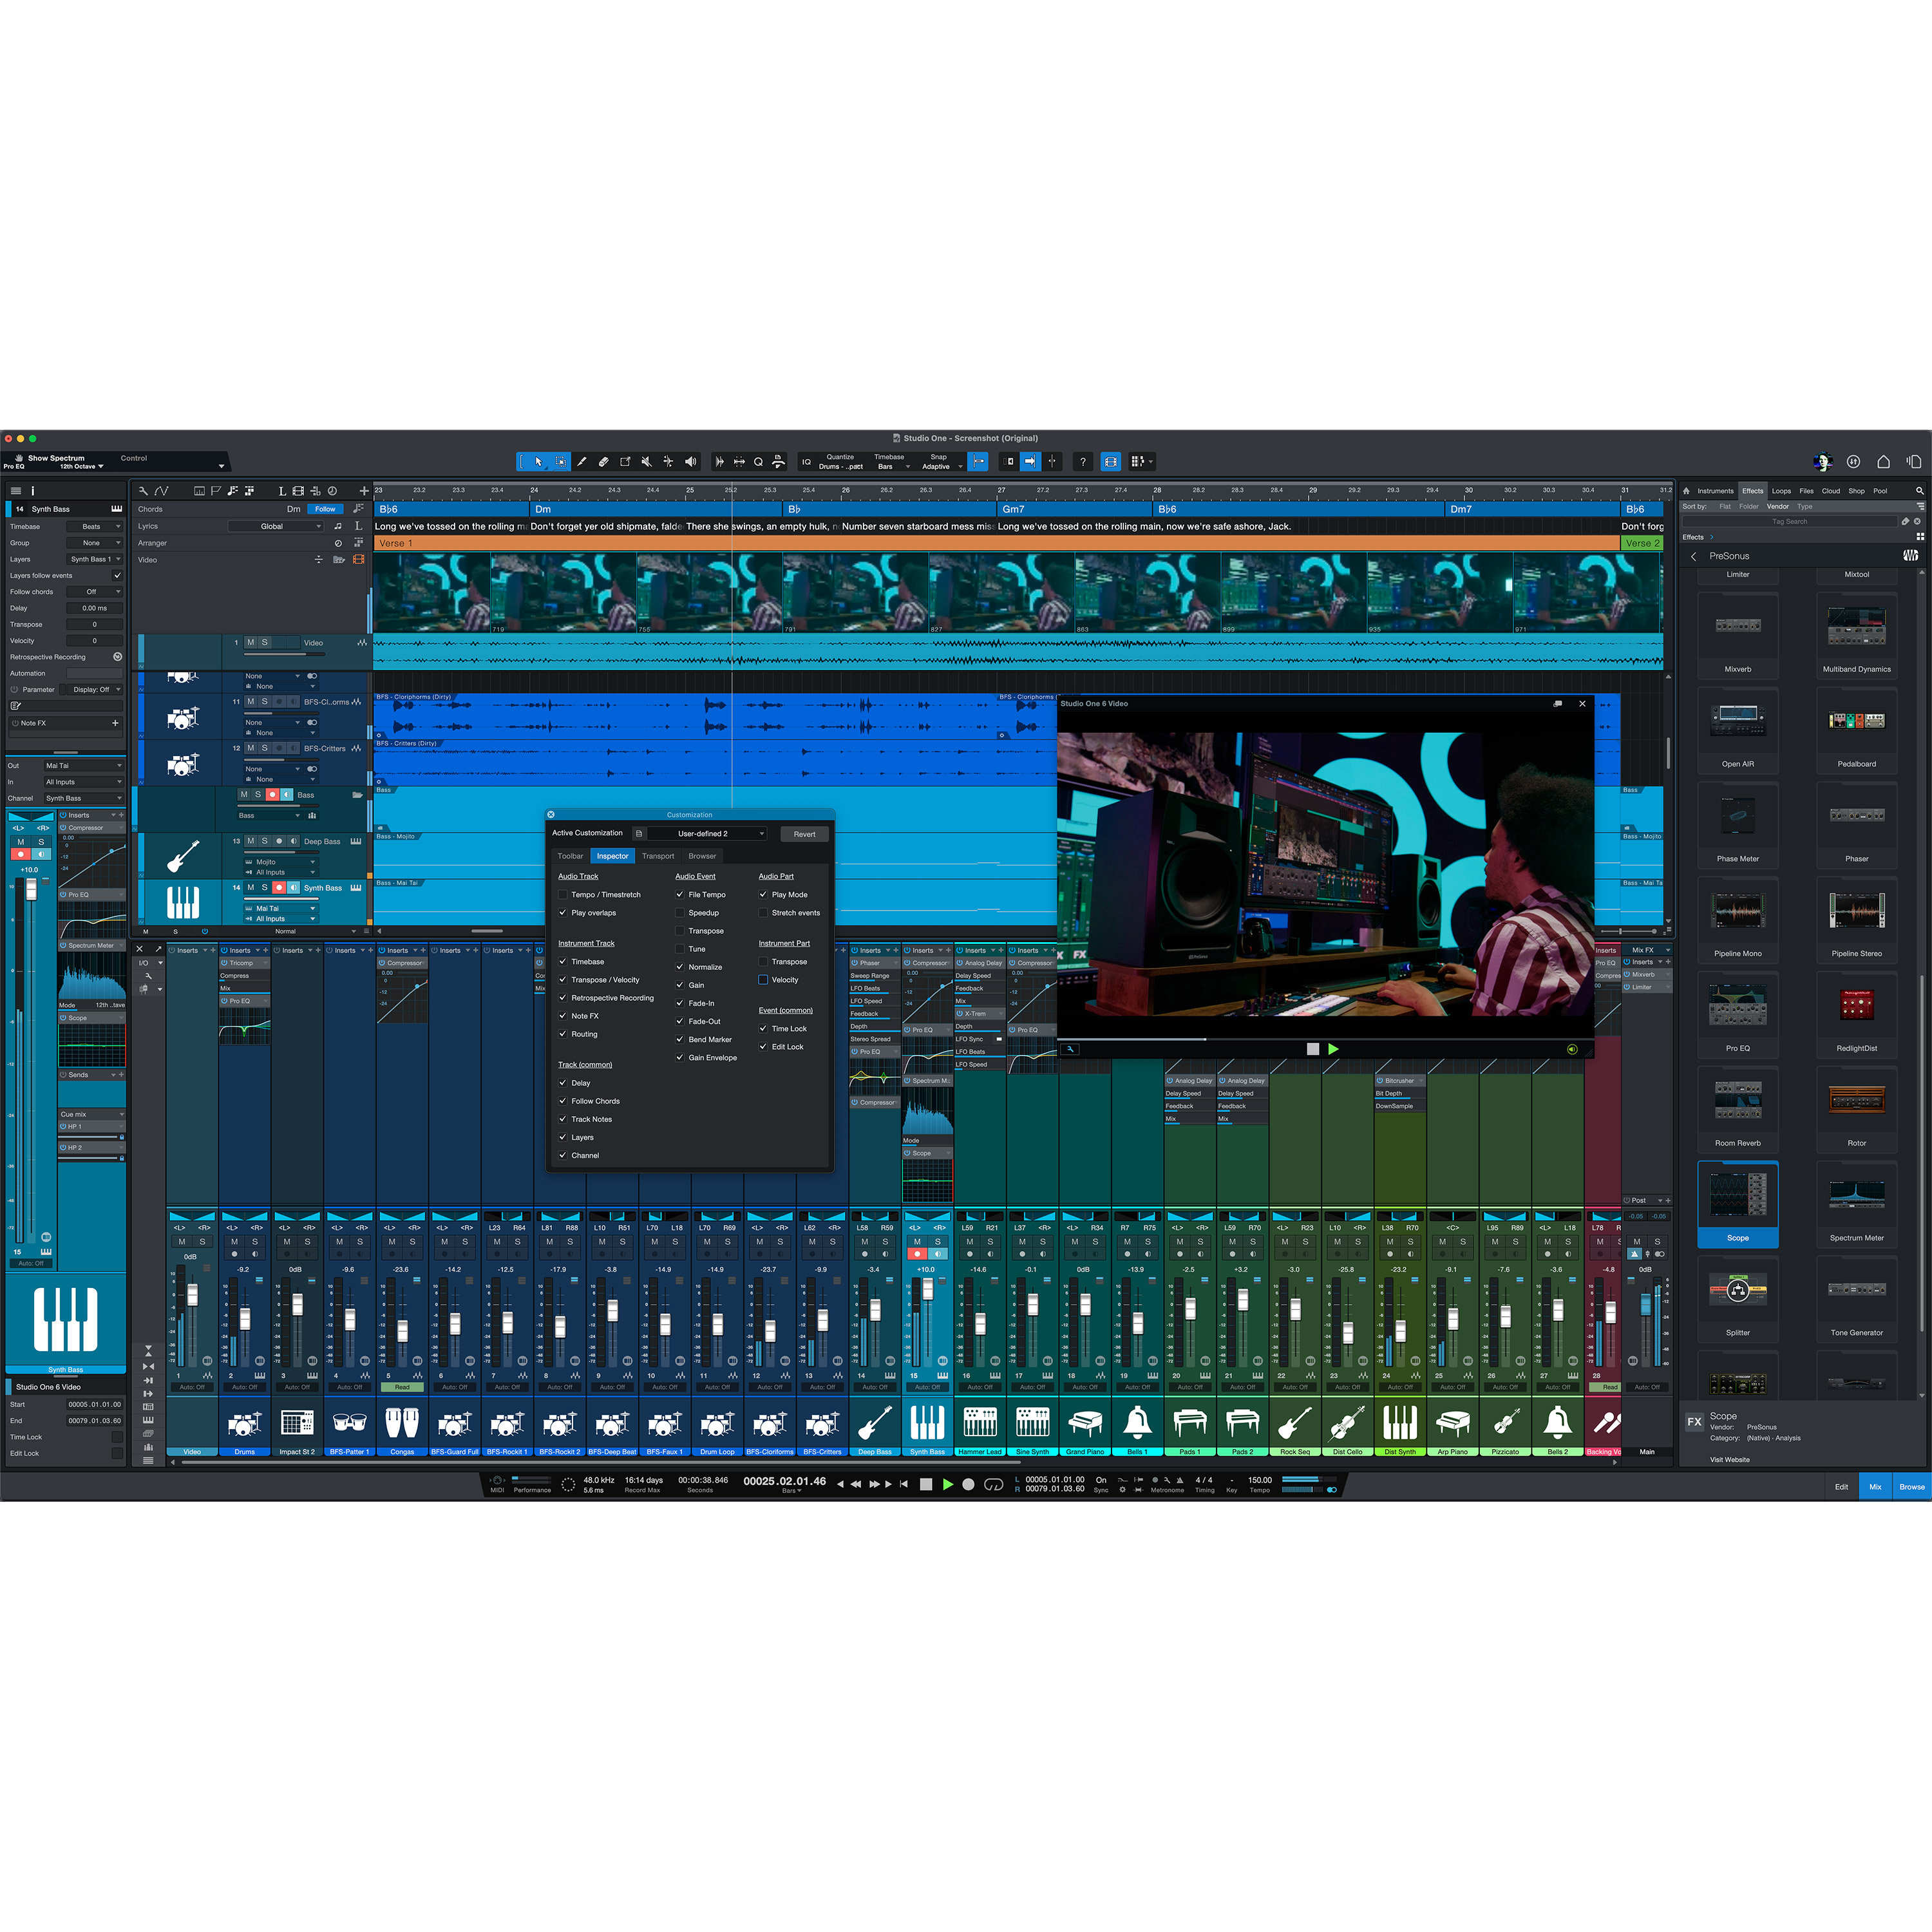1932x1932 pixels.
Task: Switch to the Transport tab in Customization
Action: (658, 856)
